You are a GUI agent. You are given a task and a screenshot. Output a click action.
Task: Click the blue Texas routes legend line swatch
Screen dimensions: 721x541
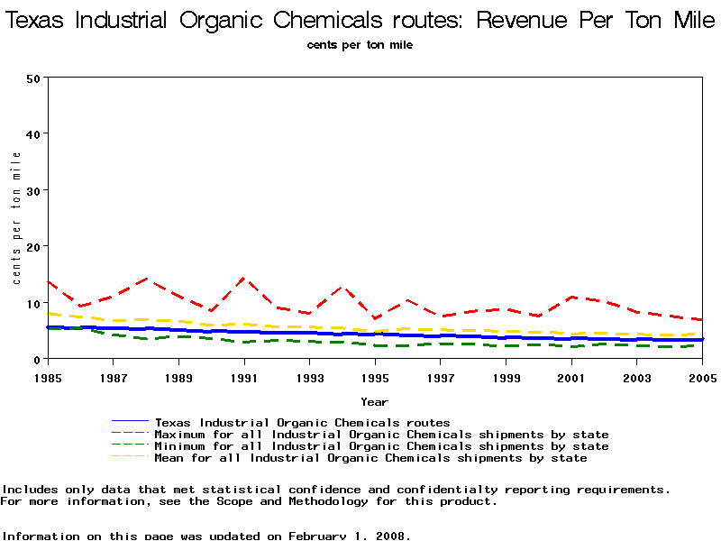[x=131, y=422]
